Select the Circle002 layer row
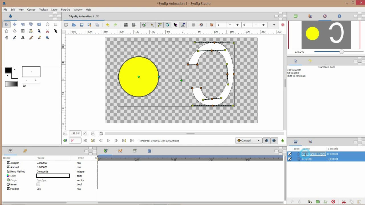 point(326,159)
